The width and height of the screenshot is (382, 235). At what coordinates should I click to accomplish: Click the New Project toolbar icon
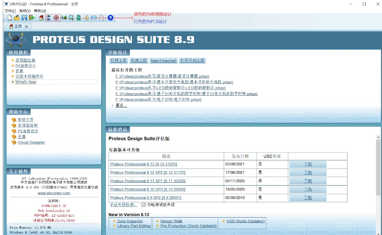pyautogui.click(x=10, y=17)
